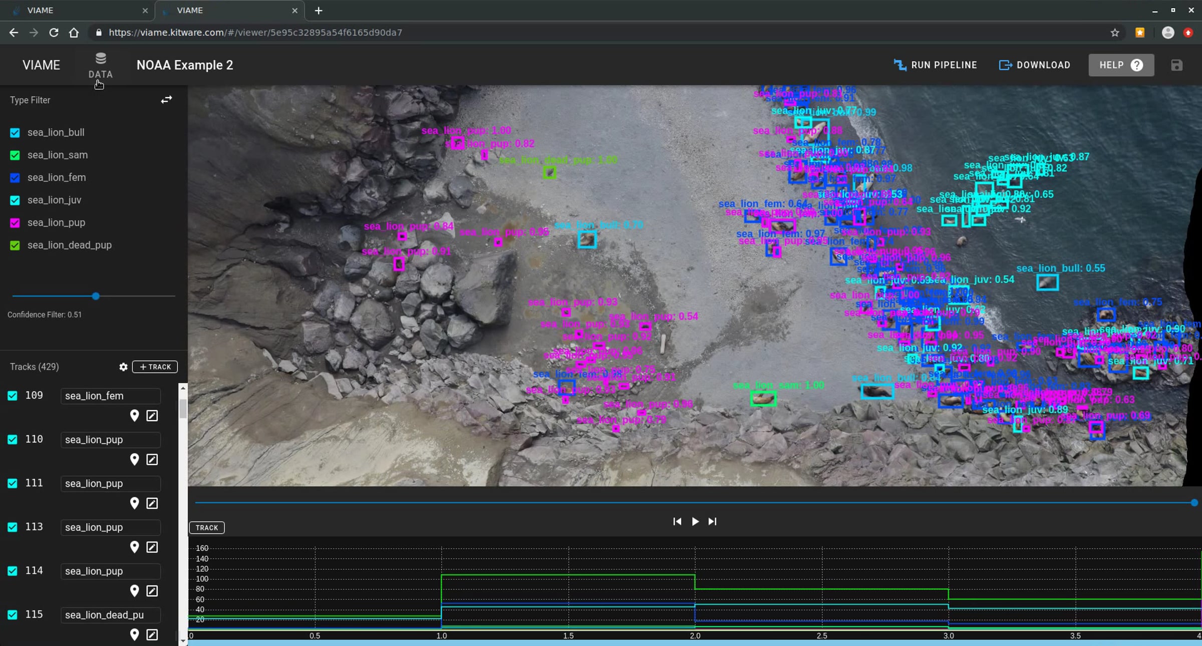Skip to the next frame

point(712,521)
